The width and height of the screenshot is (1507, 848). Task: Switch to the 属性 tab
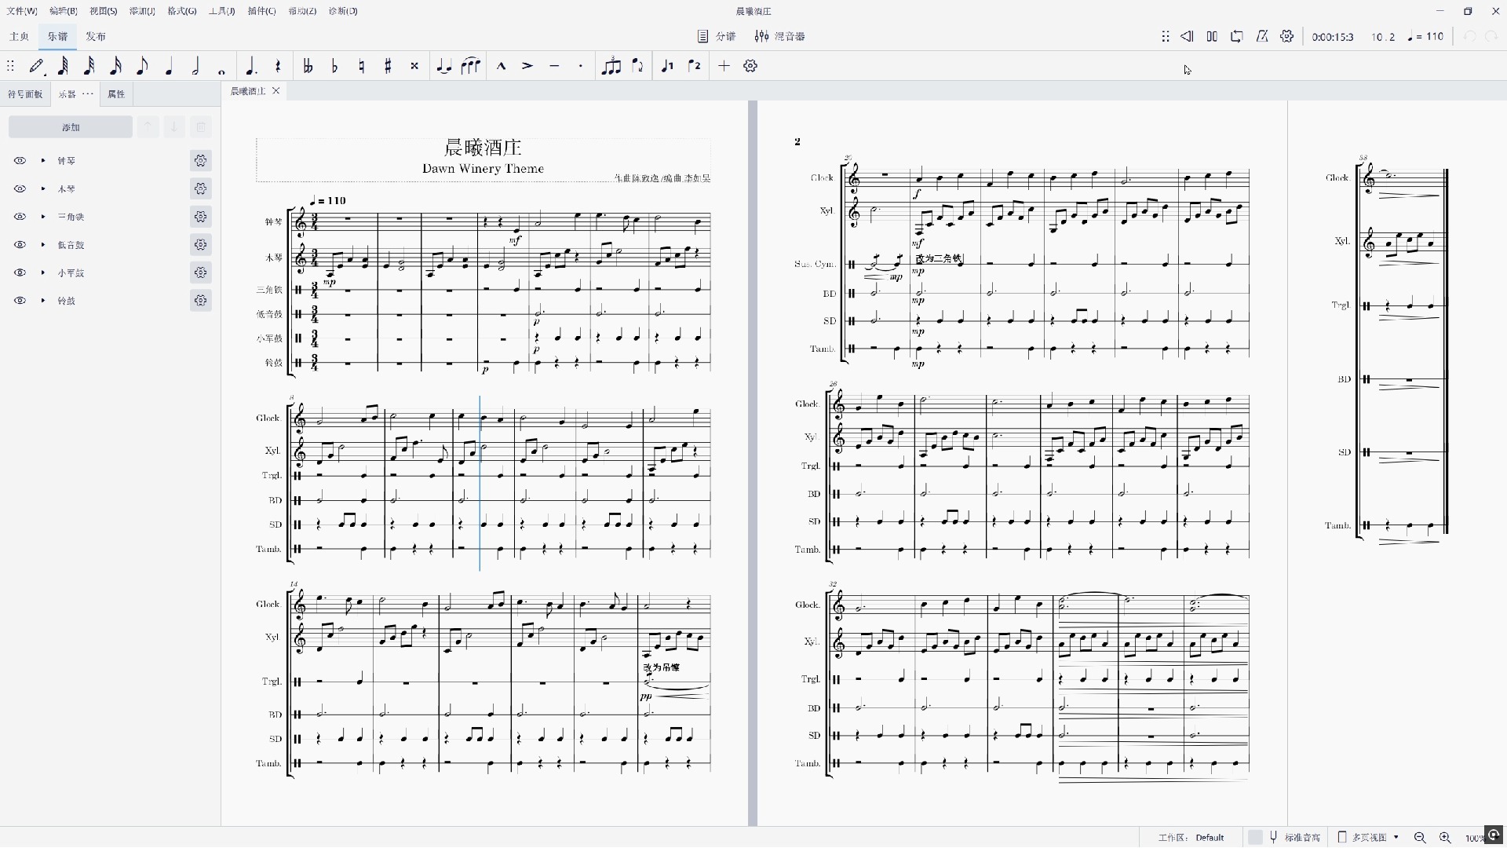116,94
